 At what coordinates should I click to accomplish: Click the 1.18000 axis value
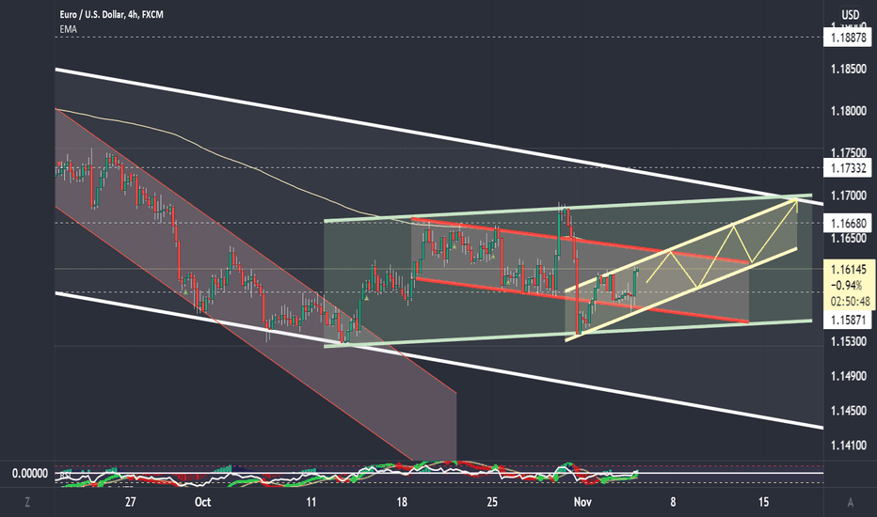coord(848,111)
